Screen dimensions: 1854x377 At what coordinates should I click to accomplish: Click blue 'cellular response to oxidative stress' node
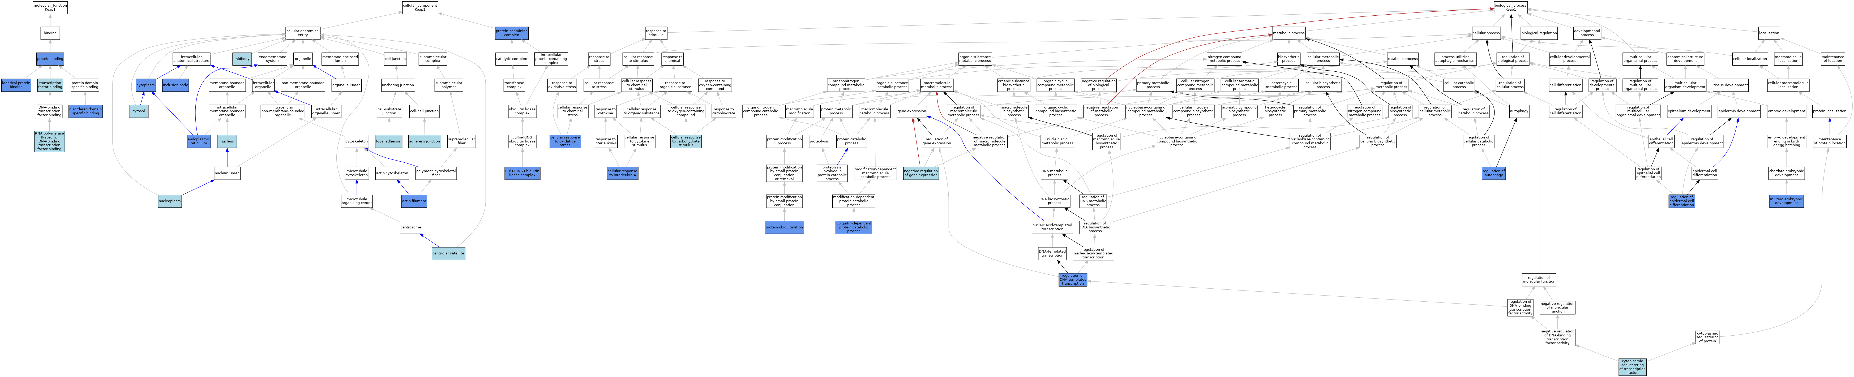point(565,141)
